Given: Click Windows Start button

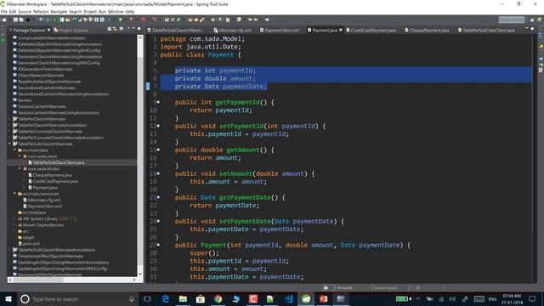Looking at the screenshot, I should (8, 298).
